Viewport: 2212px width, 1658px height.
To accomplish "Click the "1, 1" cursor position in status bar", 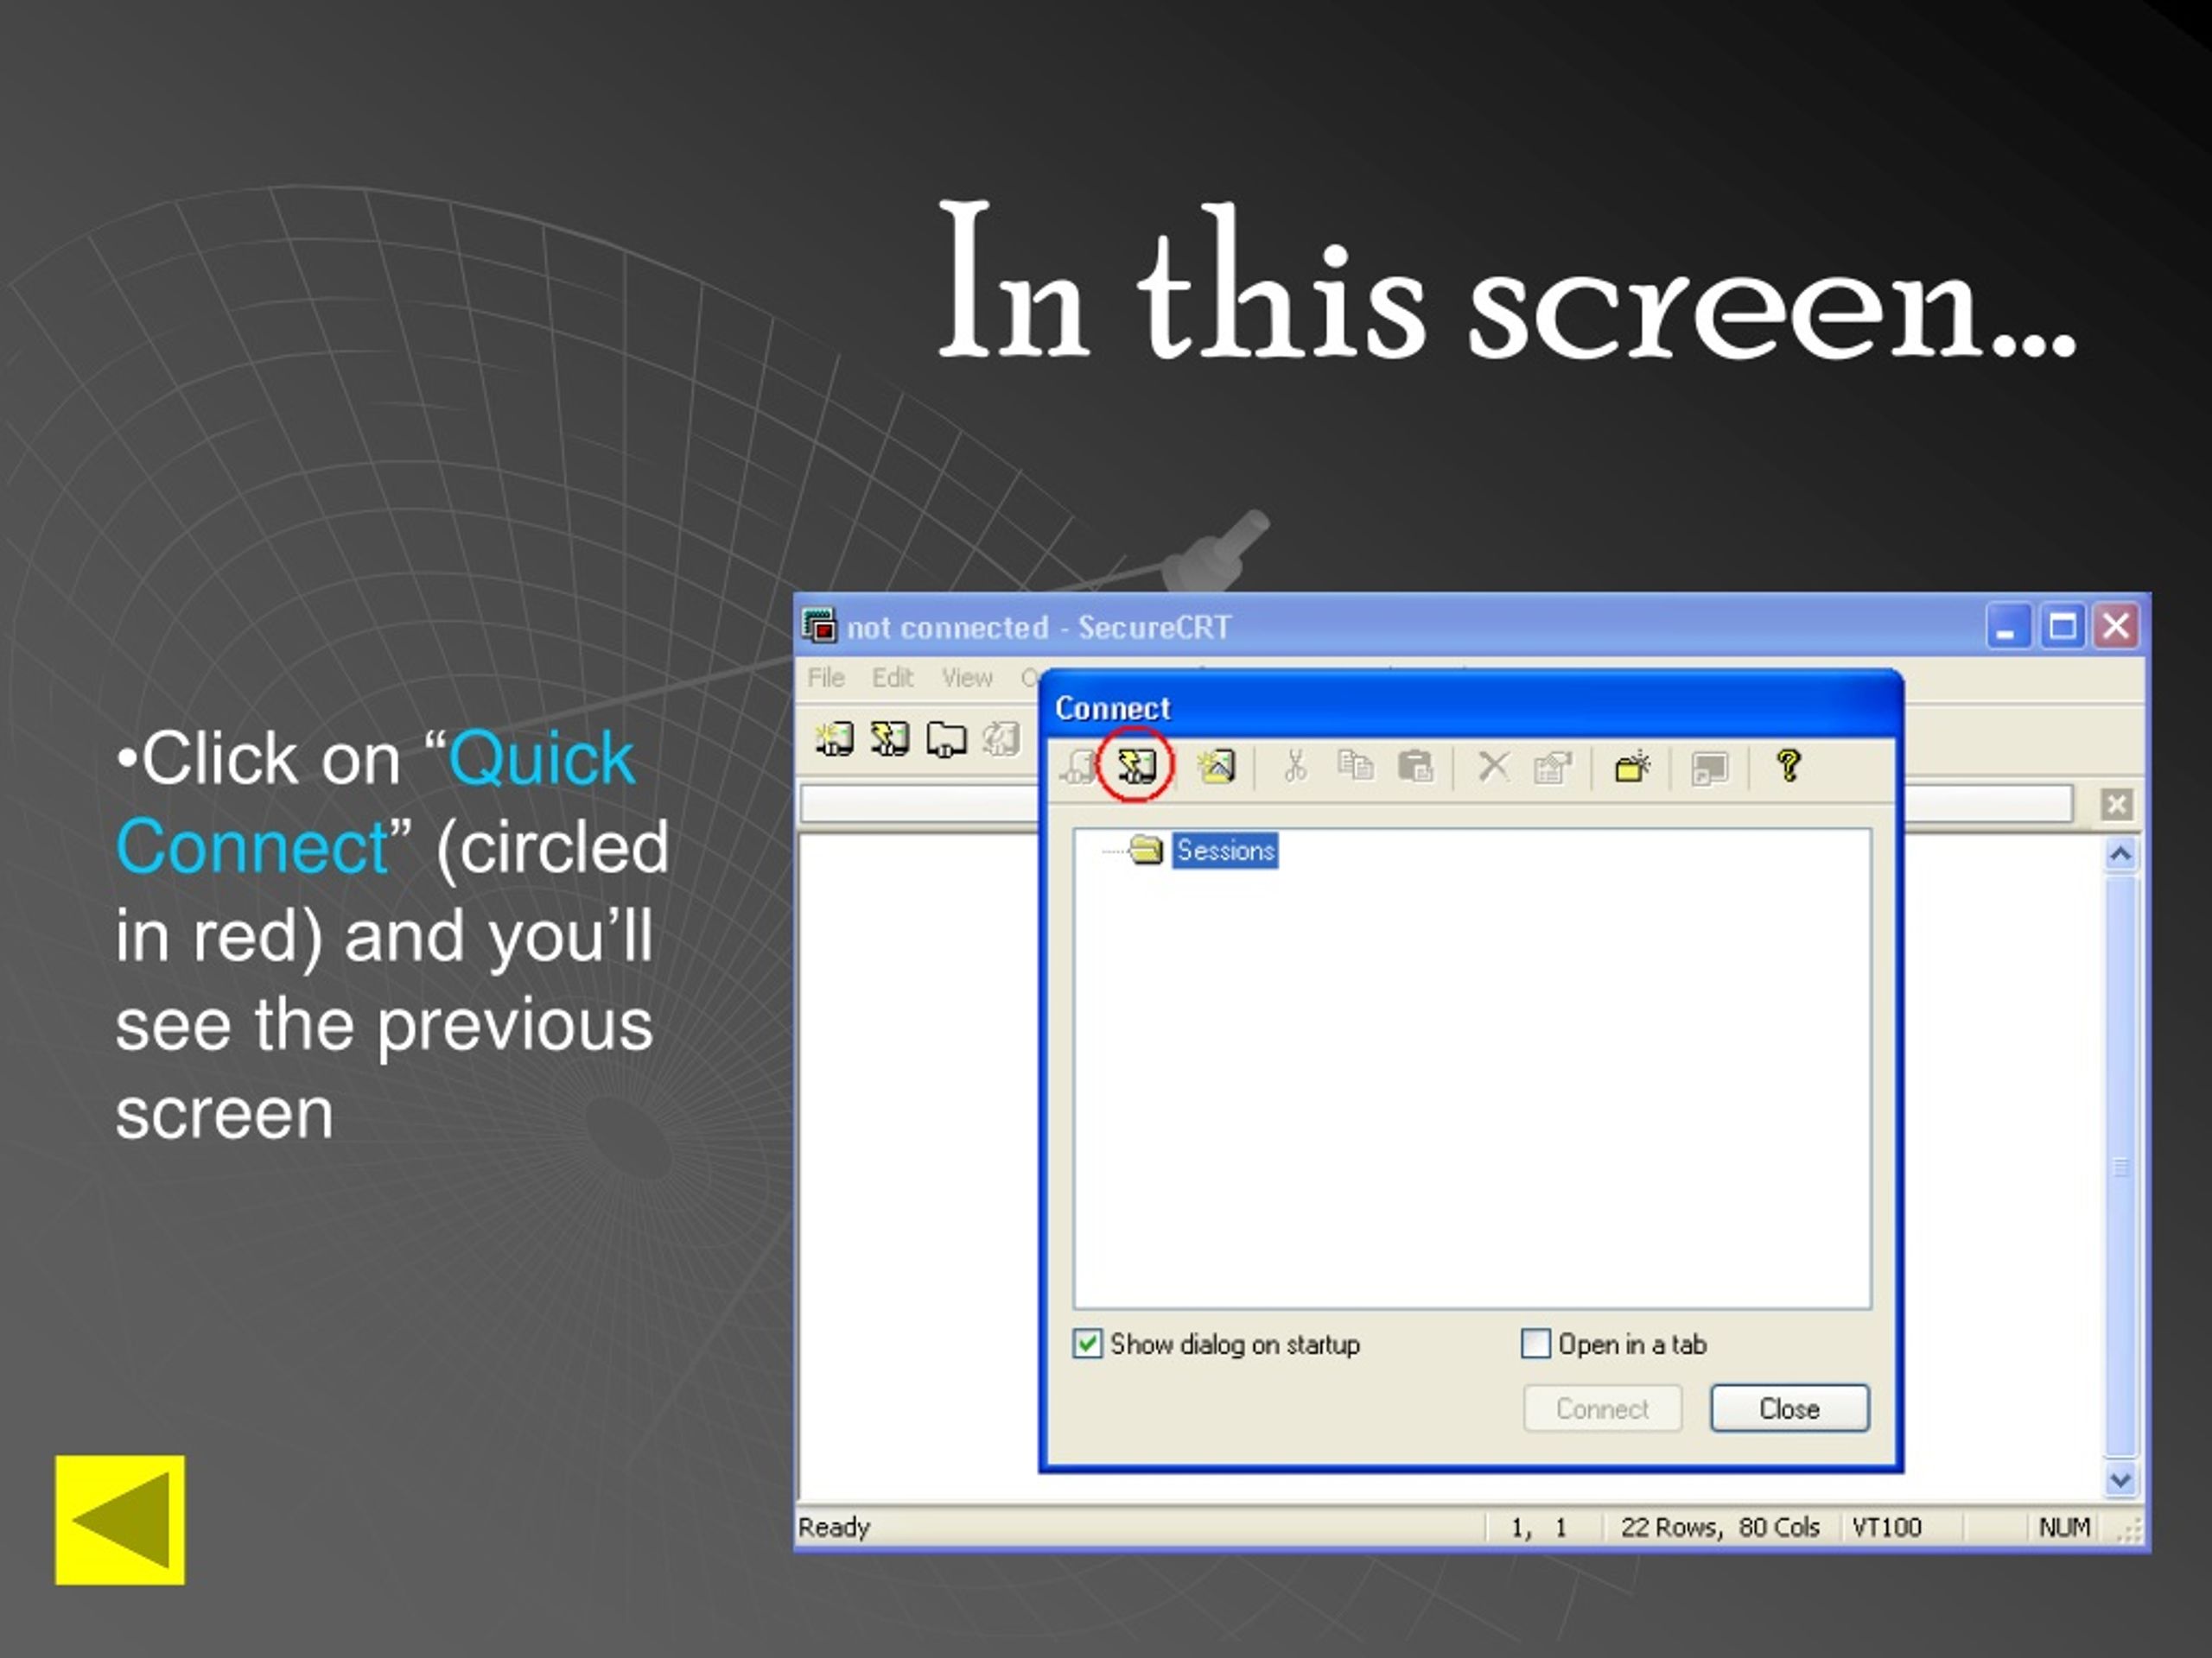I will click(1539, 1527).
